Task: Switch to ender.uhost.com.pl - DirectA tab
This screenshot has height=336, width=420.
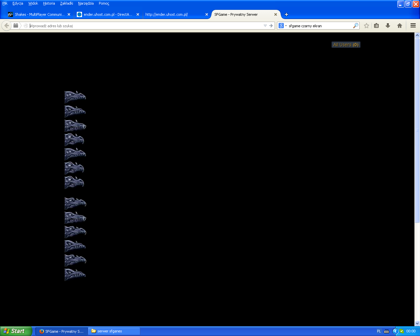Action: (x=108, y=14)
